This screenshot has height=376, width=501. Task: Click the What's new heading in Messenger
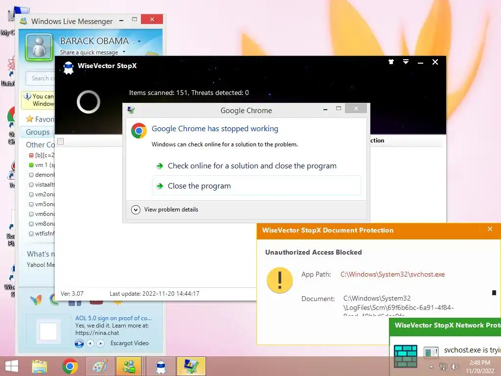[41, 254]
